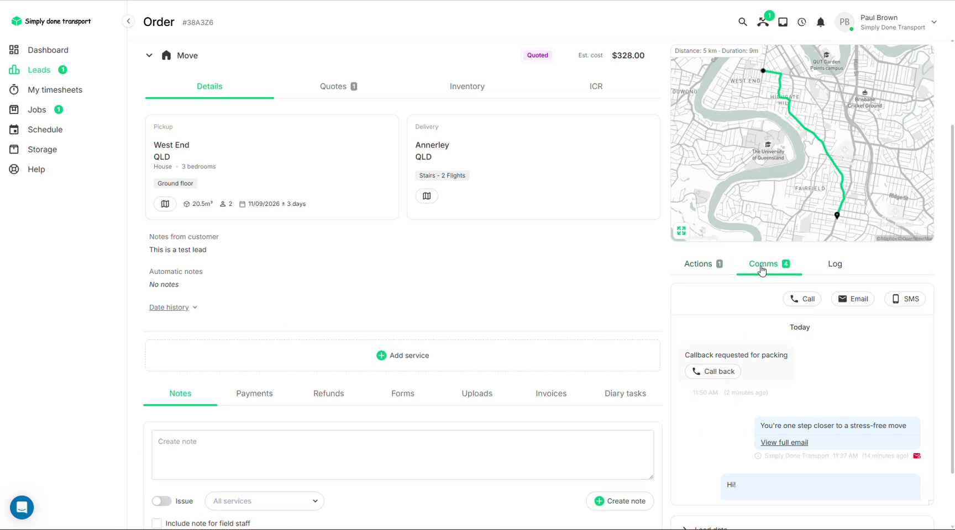
Task: Click the red email status icon
Action: (x=917, y=456)
